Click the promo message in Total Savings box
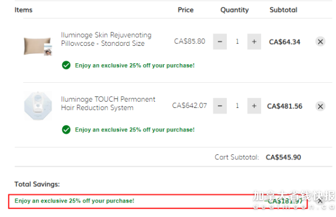The height and width of the screenshot is (217, 336). (x=74, y=201)
